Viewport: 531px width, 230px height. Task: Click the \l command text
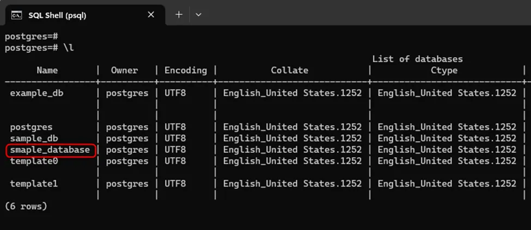(x=68, y=48)
